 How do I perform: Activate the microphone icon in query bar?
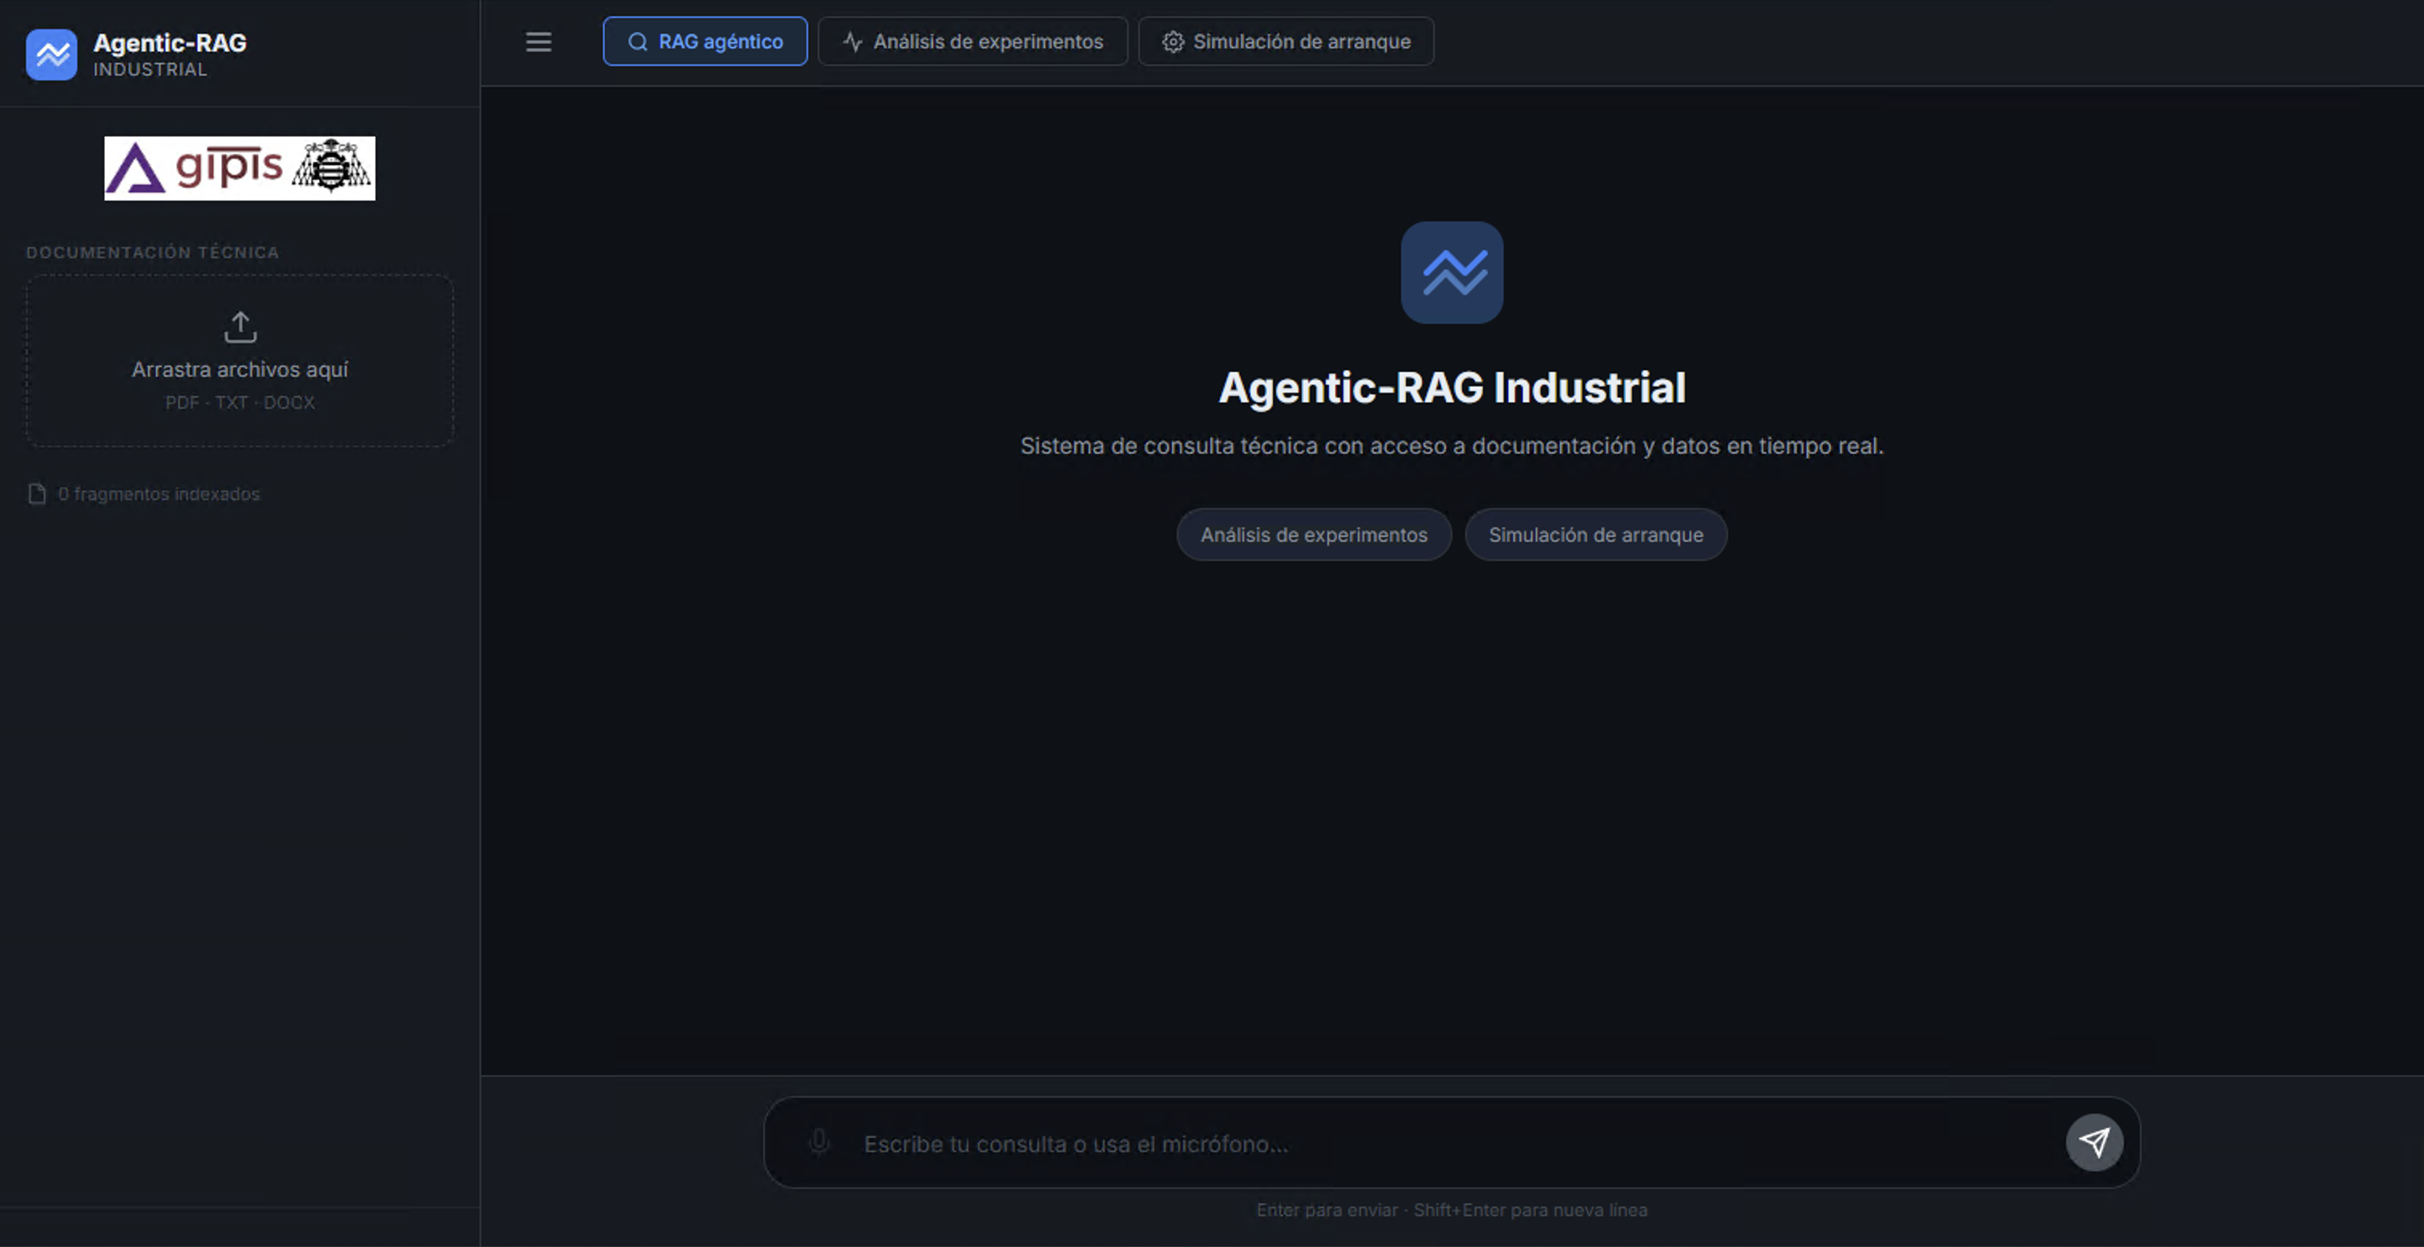818,1143
